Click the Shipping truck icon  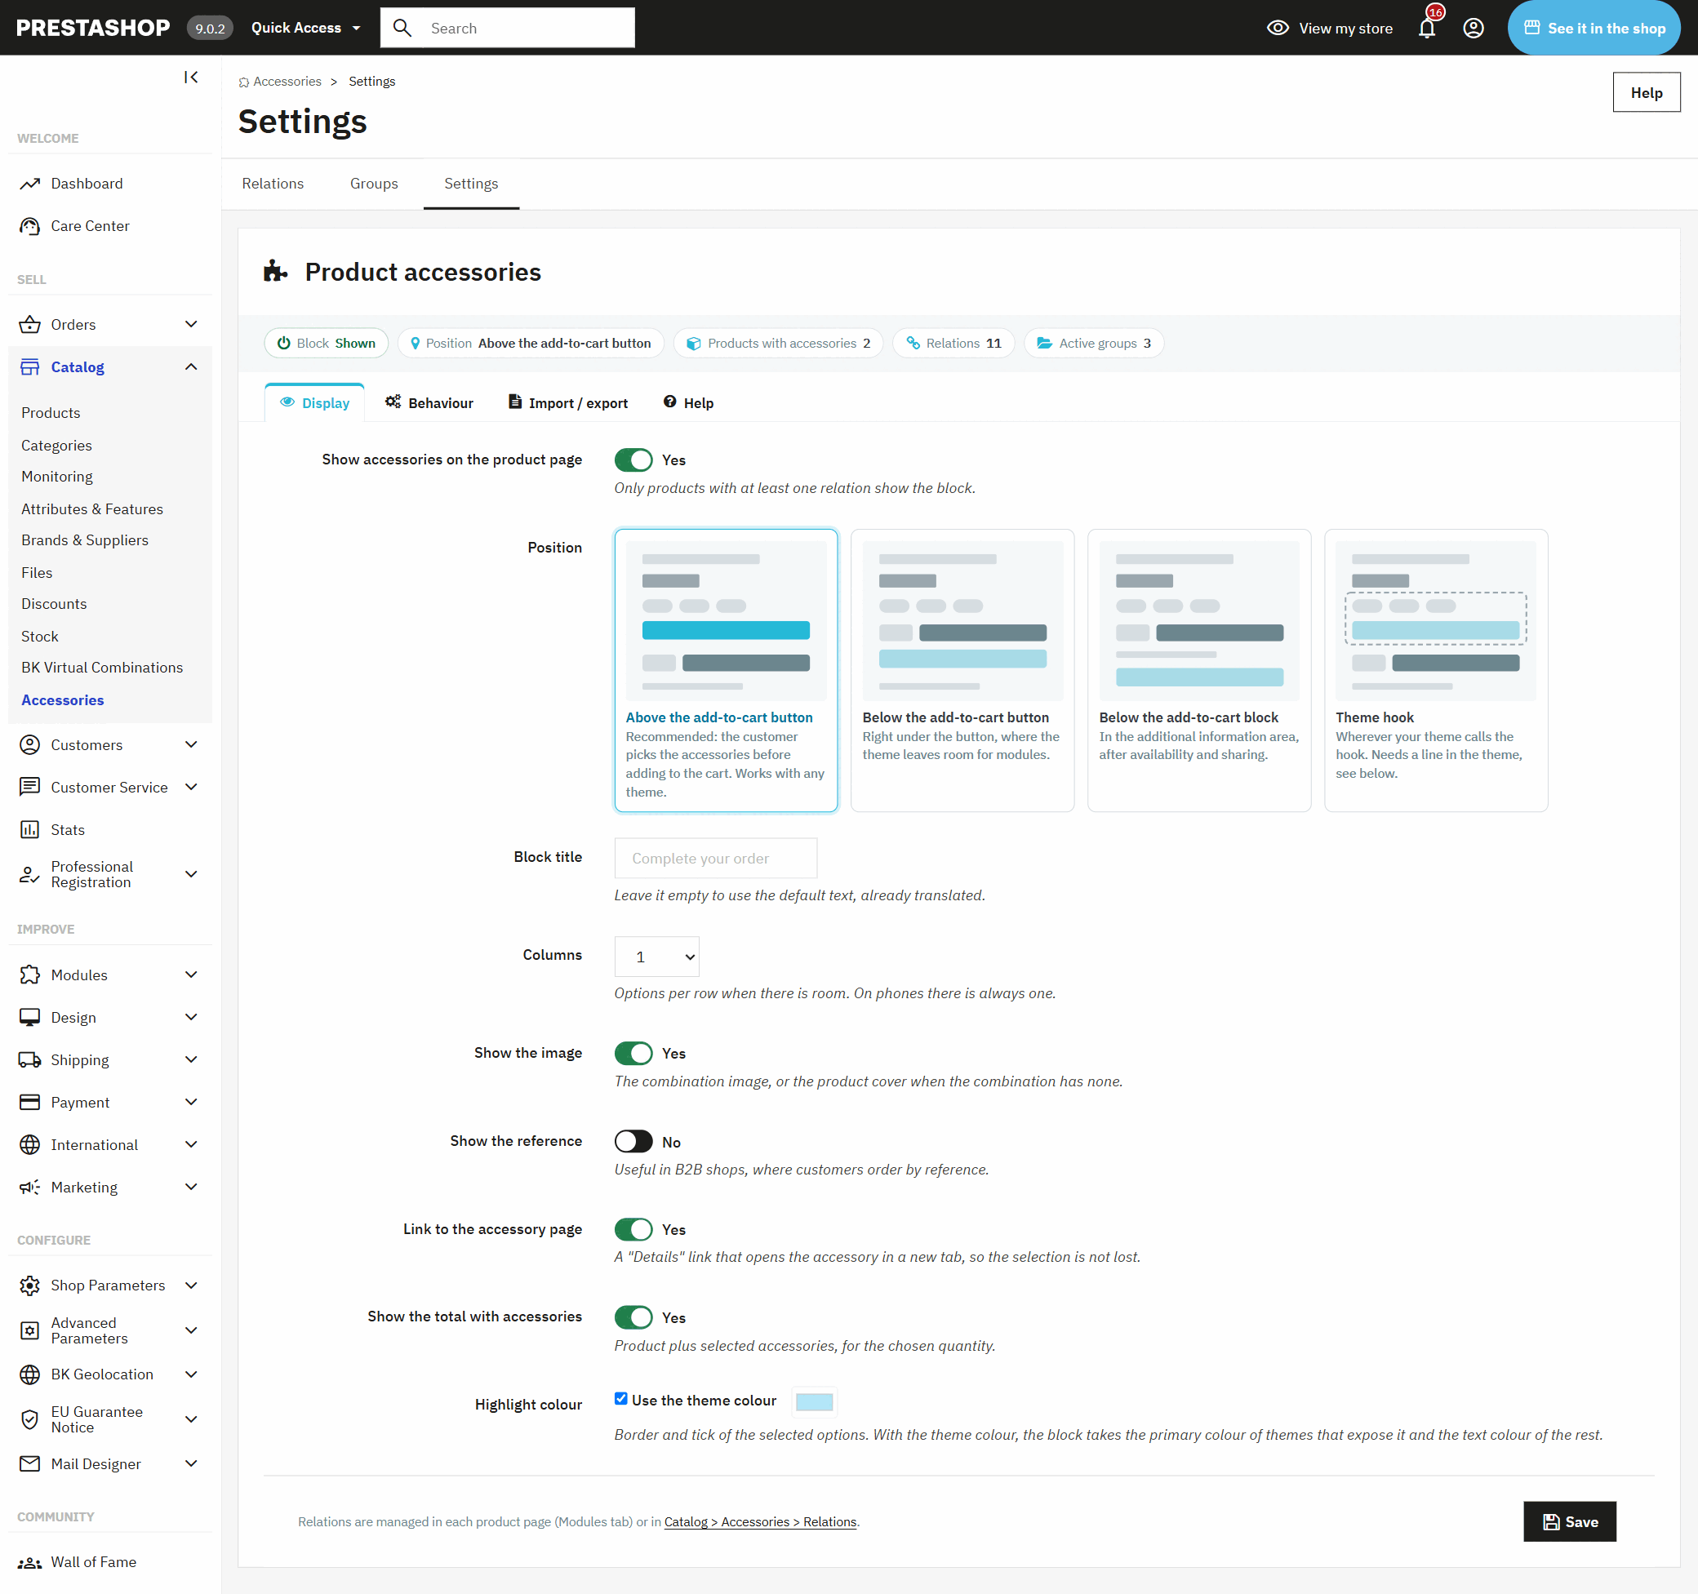pyautogui.click(x=30, y=1059)
